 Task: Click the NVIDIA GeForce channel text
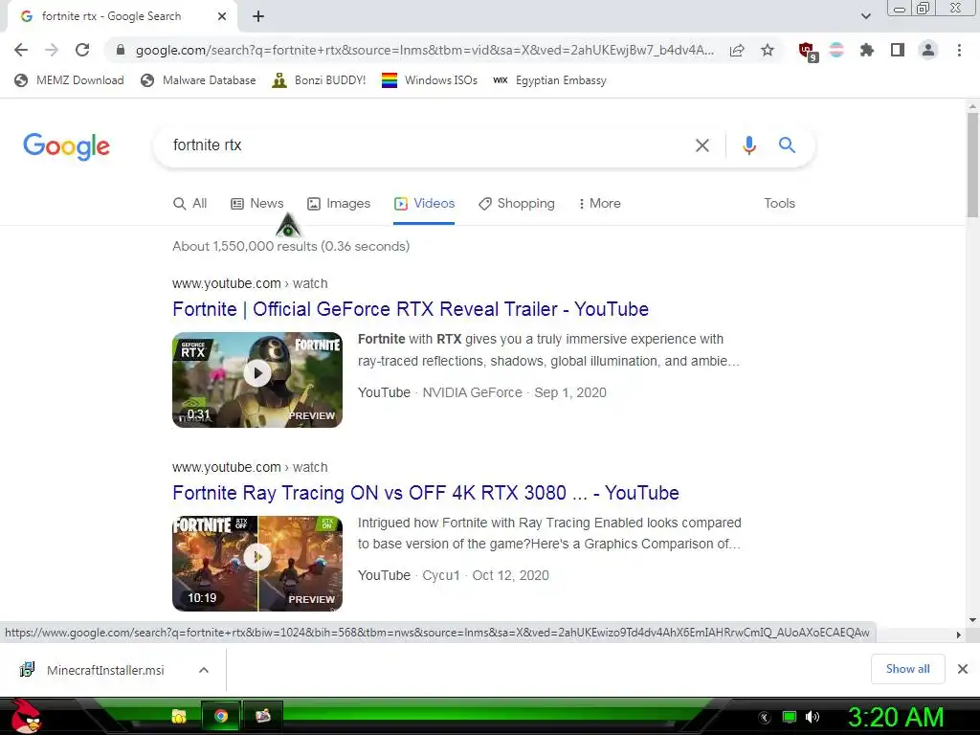point(472,392)
